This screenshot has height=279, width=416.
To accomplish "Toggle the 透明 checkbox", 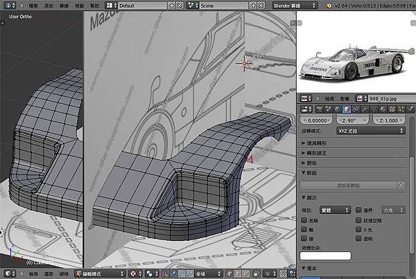I will click(358, 238).
